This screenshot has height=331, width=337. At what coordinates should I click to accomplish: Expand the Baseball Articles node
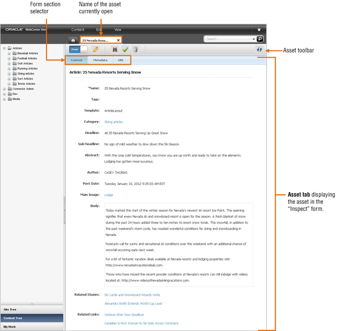tap(9, 53)
